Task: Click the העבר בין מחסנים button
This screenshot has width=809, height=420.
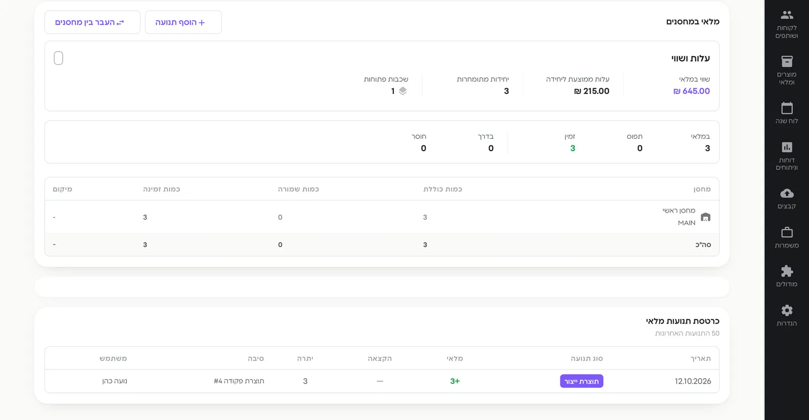Action: pyautogui.click(x=92, y=22)
